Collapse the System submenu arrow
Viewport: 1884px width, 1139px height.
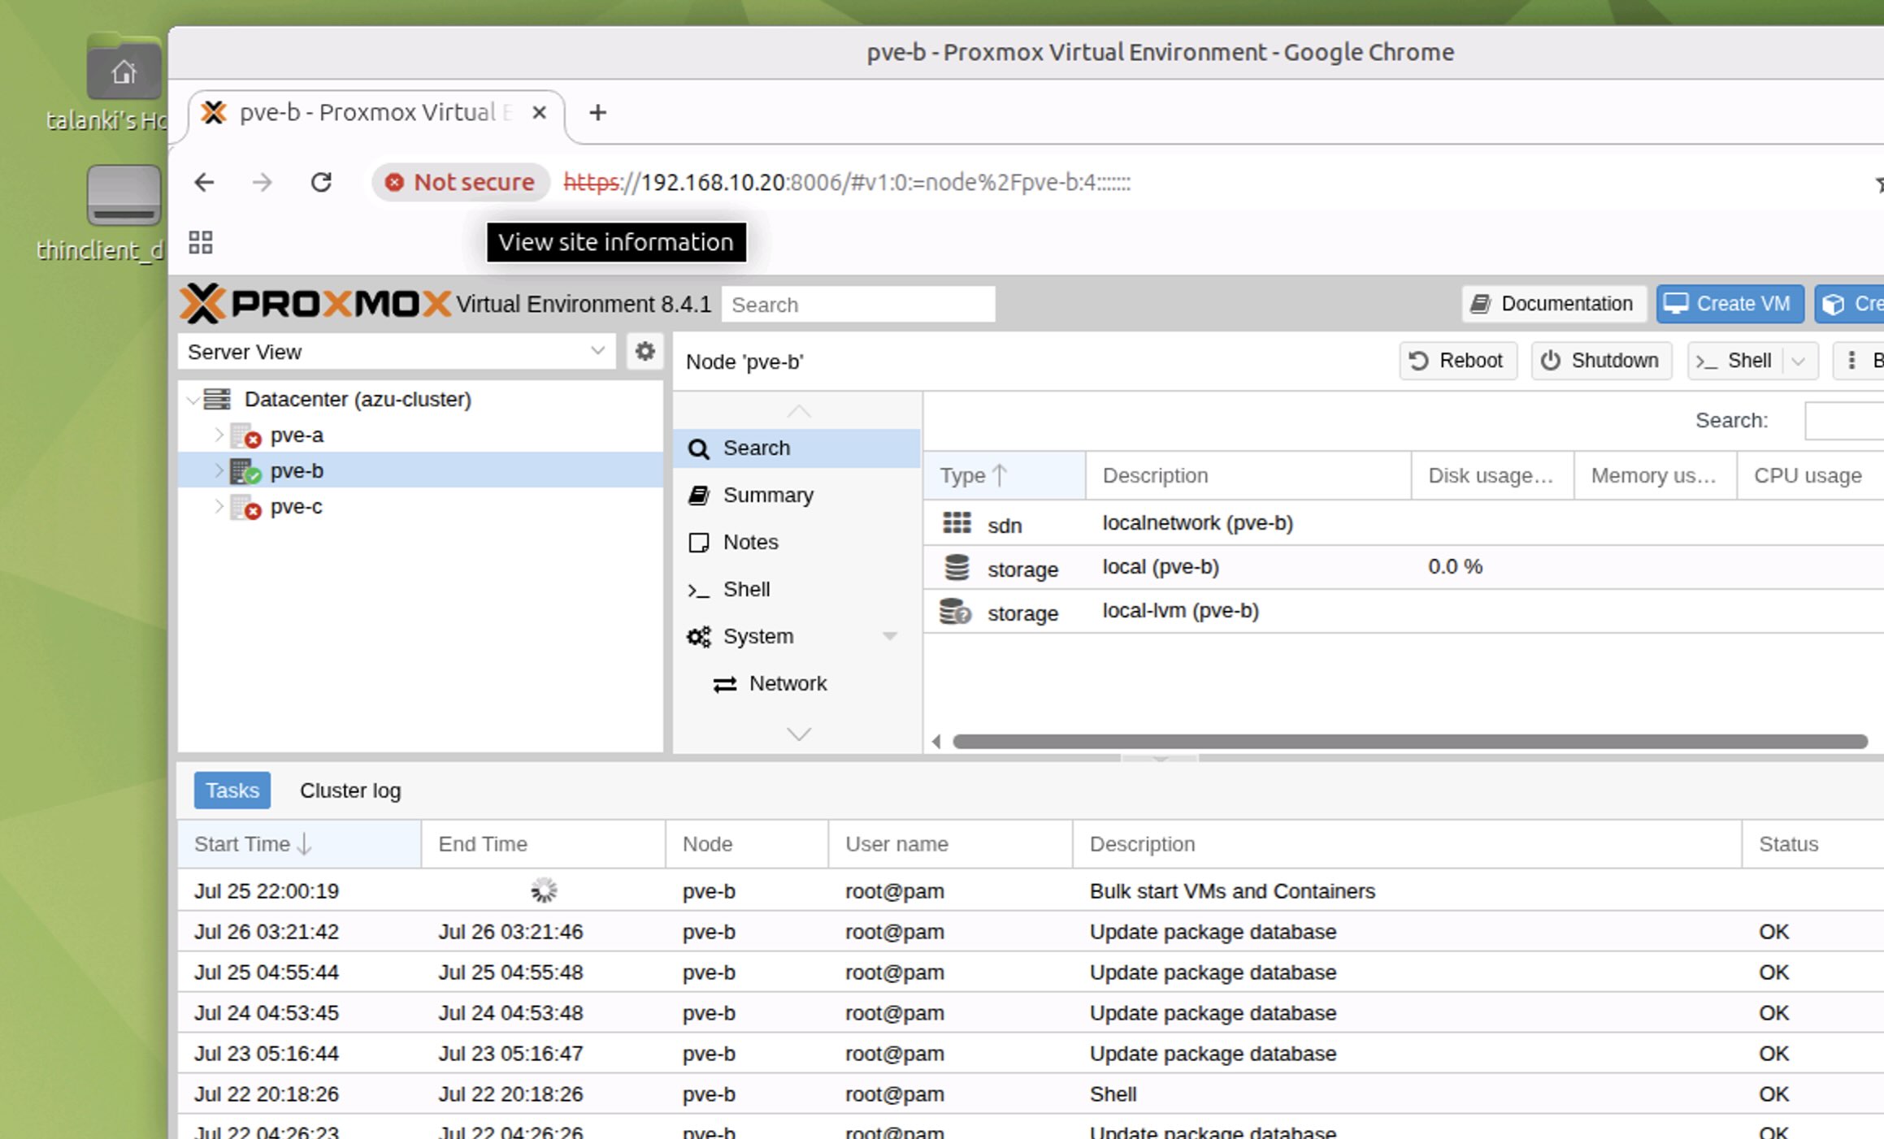click(x=890, y=637)
